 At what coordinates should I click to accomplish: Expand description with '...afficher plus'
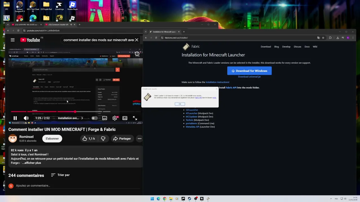(32, 163)
